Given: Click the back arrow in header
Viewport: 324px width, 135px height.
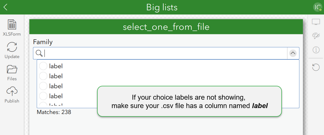Looking at the screenshot, I should tap(6, 7).
